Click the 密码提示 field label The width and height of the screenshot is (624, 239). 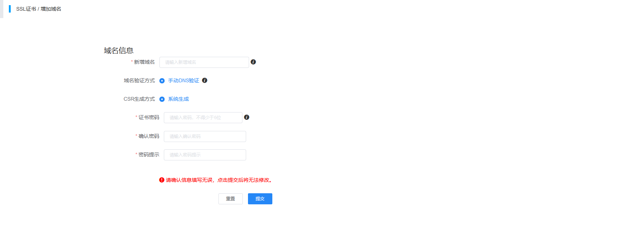[x=149, y=155]
